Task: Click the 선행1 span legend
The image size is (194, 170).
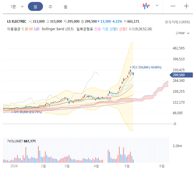Action: (x=114, y=29)
